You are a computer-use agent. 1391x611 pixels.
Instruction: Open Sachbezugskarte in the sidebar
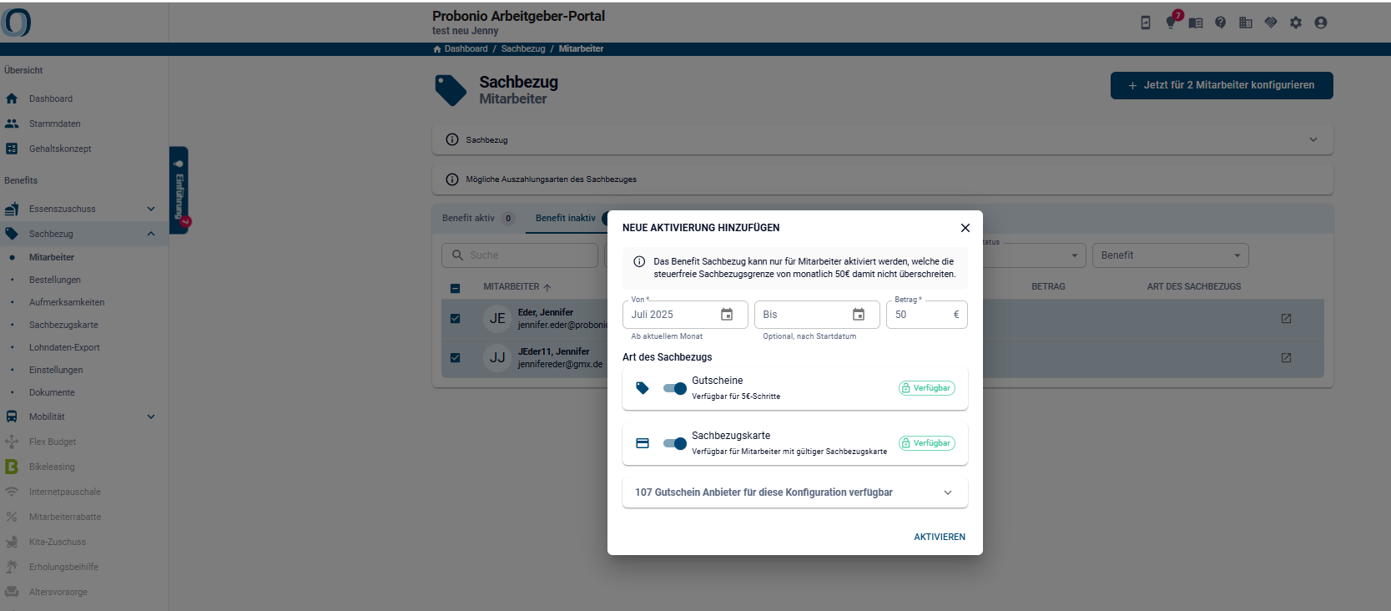coord(63,325)
